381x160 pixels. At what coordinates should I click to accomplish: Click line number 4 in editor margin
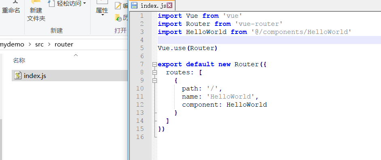[x=142, y=40]
